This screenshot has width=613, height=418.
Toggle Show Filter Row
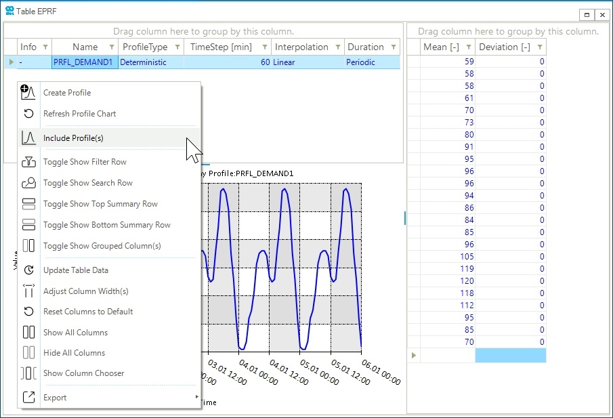85,162
